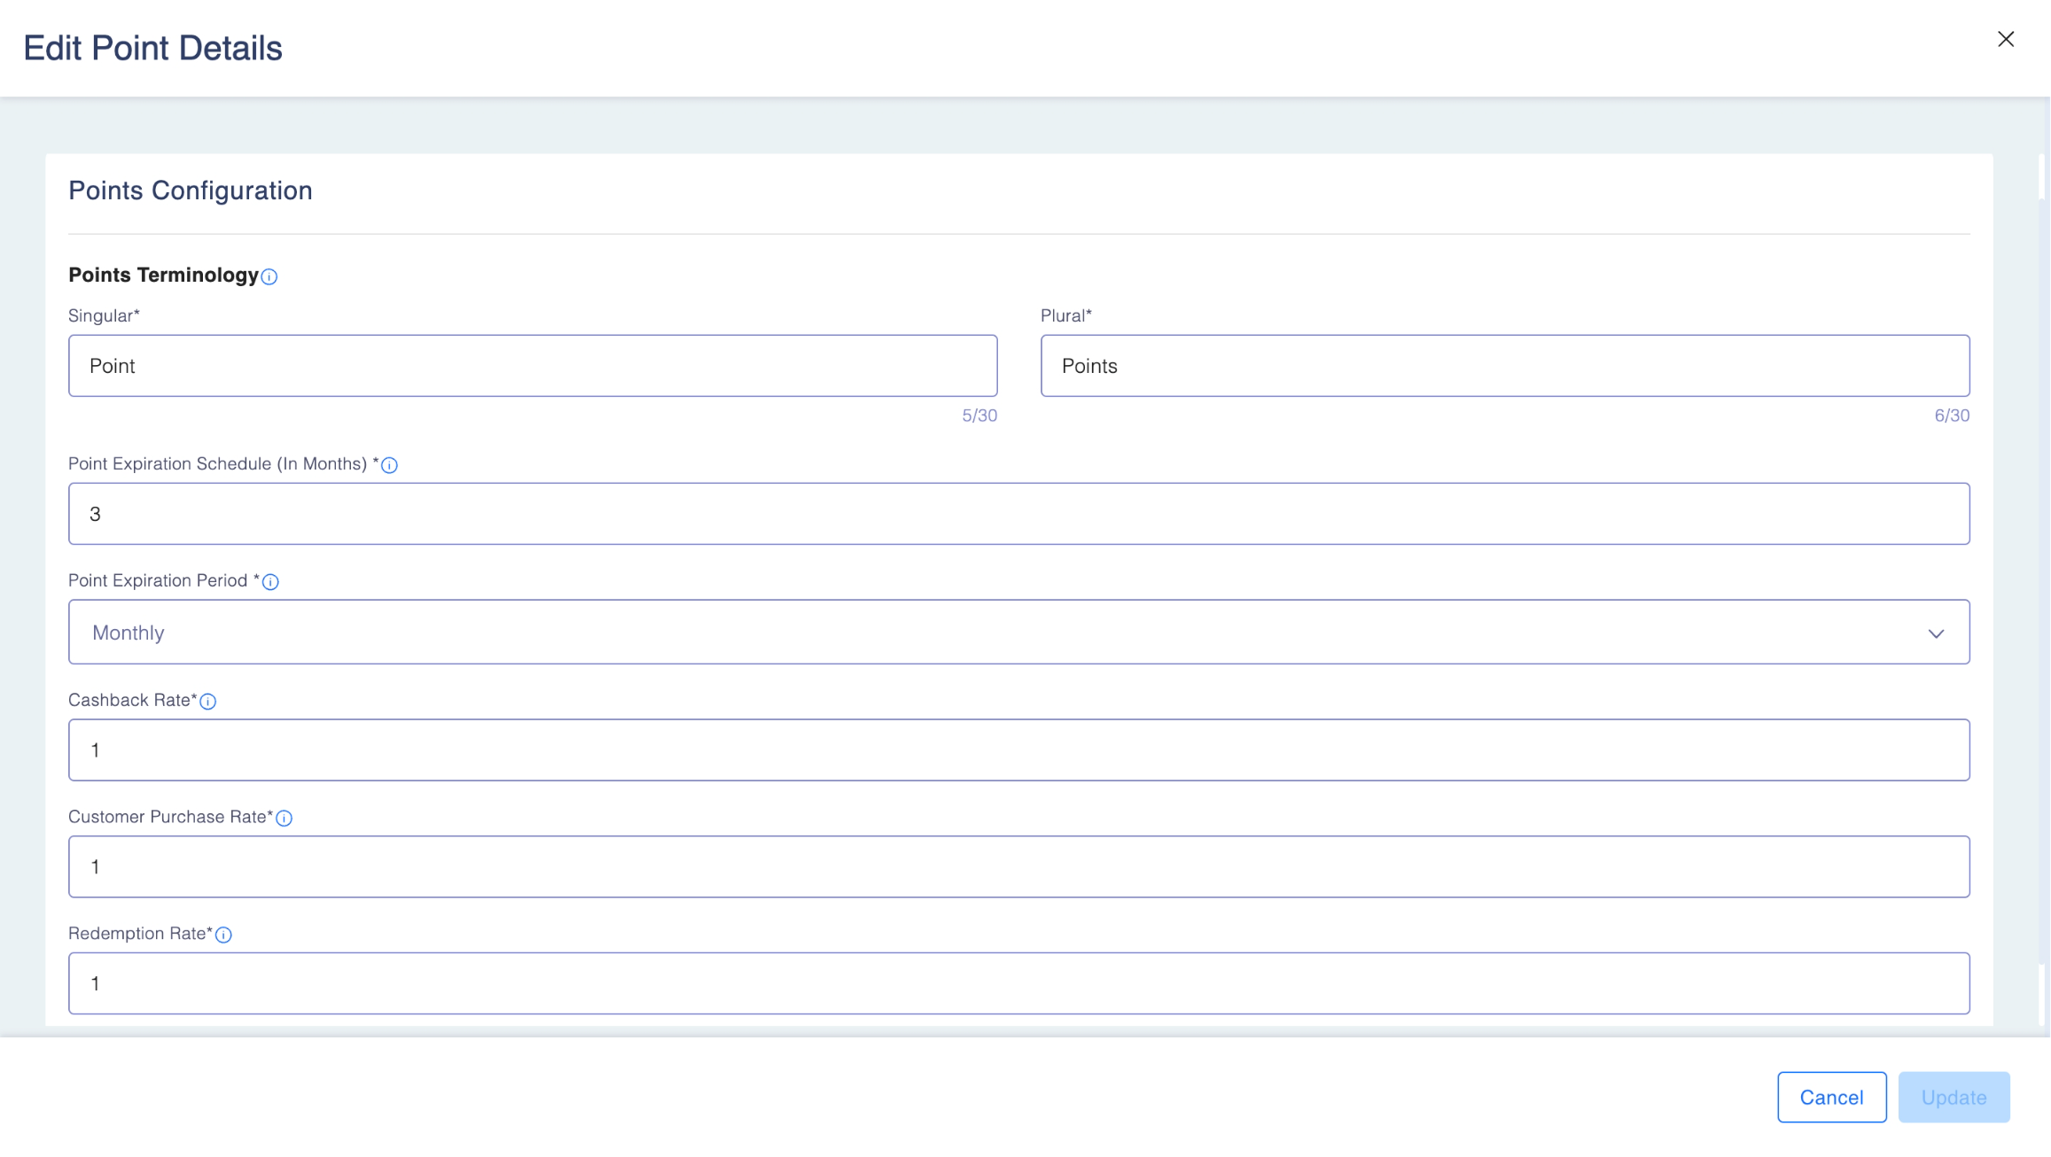Click the Point Expiration Schedule months field

click(x=1018, y=514)
